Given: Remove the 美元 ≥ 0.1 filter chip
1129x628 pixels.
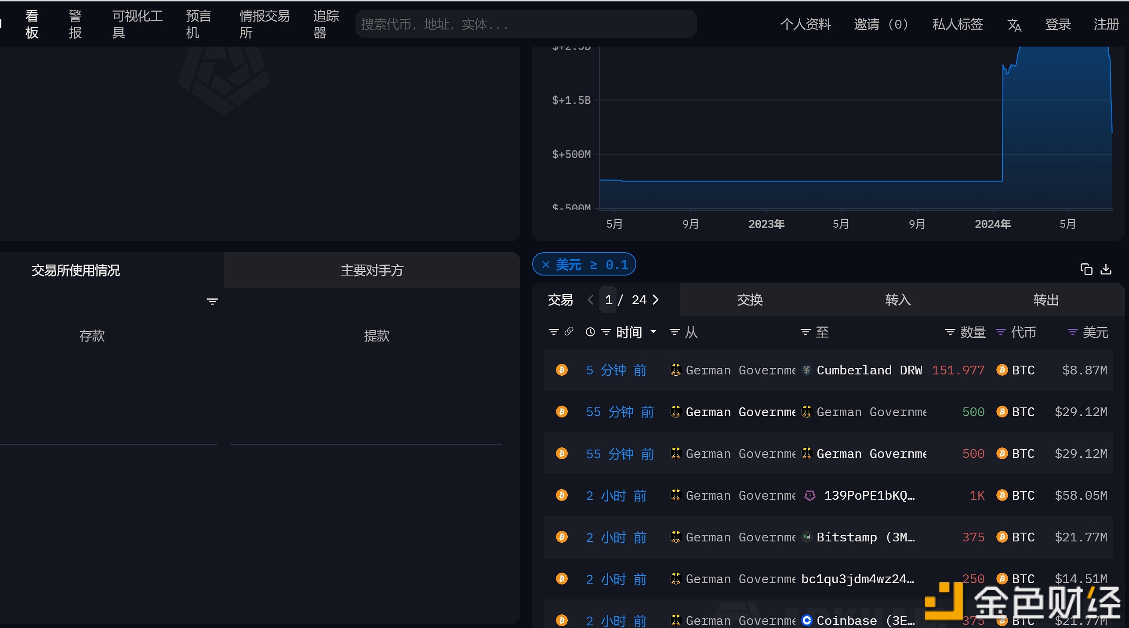Looking at the screenshot, I should click(x=546, y=265).
